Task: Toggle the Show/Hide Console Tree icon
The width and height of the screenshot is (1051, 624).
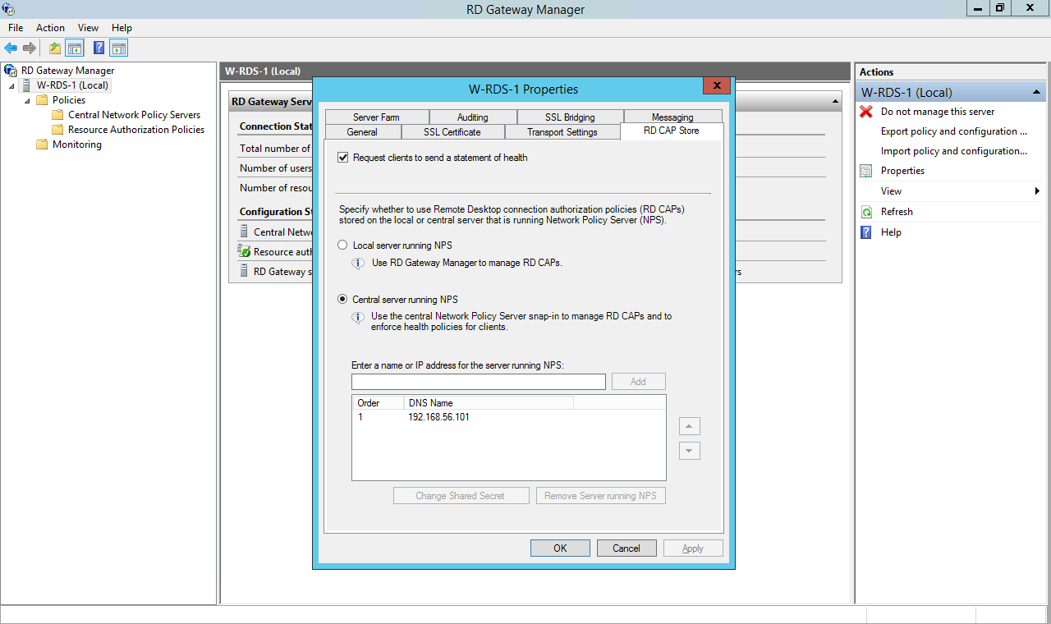Action: point(75,47)
